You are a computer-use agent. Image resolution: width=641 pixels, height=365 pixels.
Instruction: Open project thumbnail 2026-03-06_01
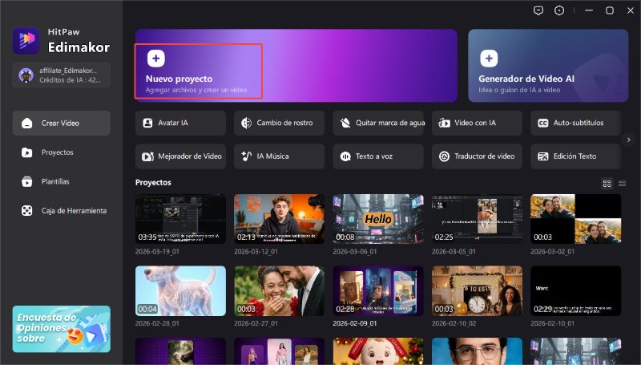pos(378,219)
